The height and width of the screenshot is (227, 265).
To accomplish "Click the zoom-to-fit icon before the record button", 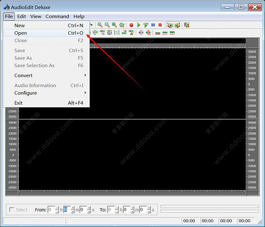I will coord(122,25).
